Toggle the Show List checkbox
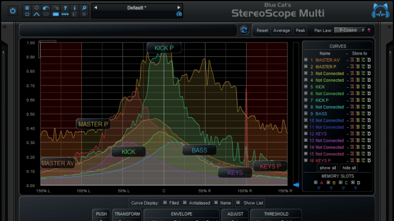394x221 pixels. coord(238,202)
